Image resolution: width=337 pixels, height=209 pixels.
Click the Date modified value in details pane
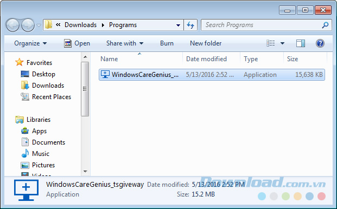tap(218, 184)
